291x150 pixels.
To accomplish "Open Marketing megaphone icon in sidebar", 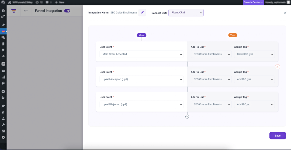I will pos(3,83).
